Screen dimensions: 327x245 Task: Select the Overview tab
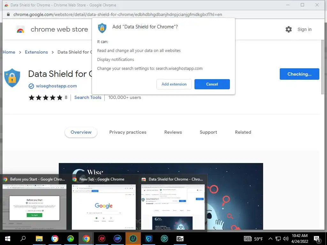tap(81, 132)
